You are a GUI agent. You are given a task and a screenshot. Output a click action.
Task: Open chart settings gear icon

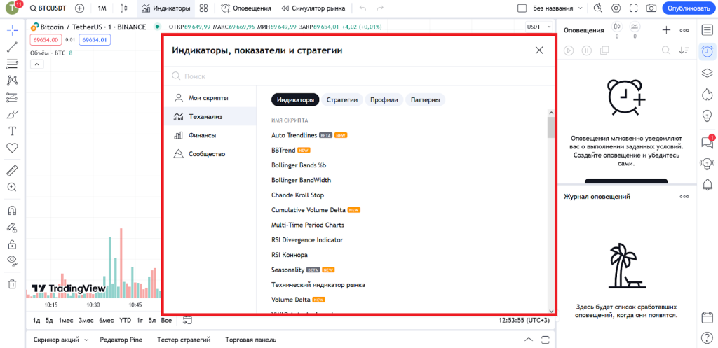616,8
